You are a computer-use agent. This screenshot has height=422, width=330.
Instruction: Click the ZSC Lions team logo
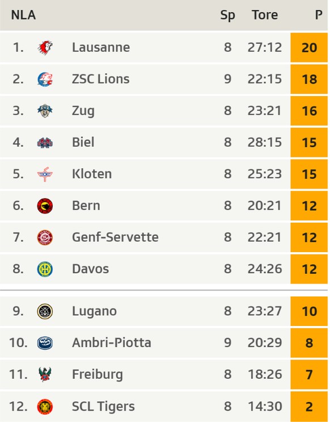(x=45, y=80)
